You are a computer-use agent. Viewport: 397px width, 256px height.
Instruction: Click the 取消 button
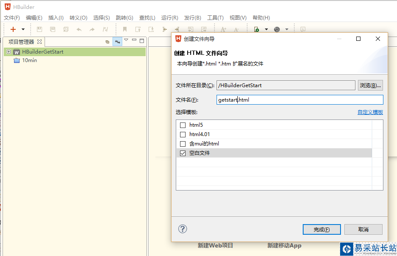363,229
